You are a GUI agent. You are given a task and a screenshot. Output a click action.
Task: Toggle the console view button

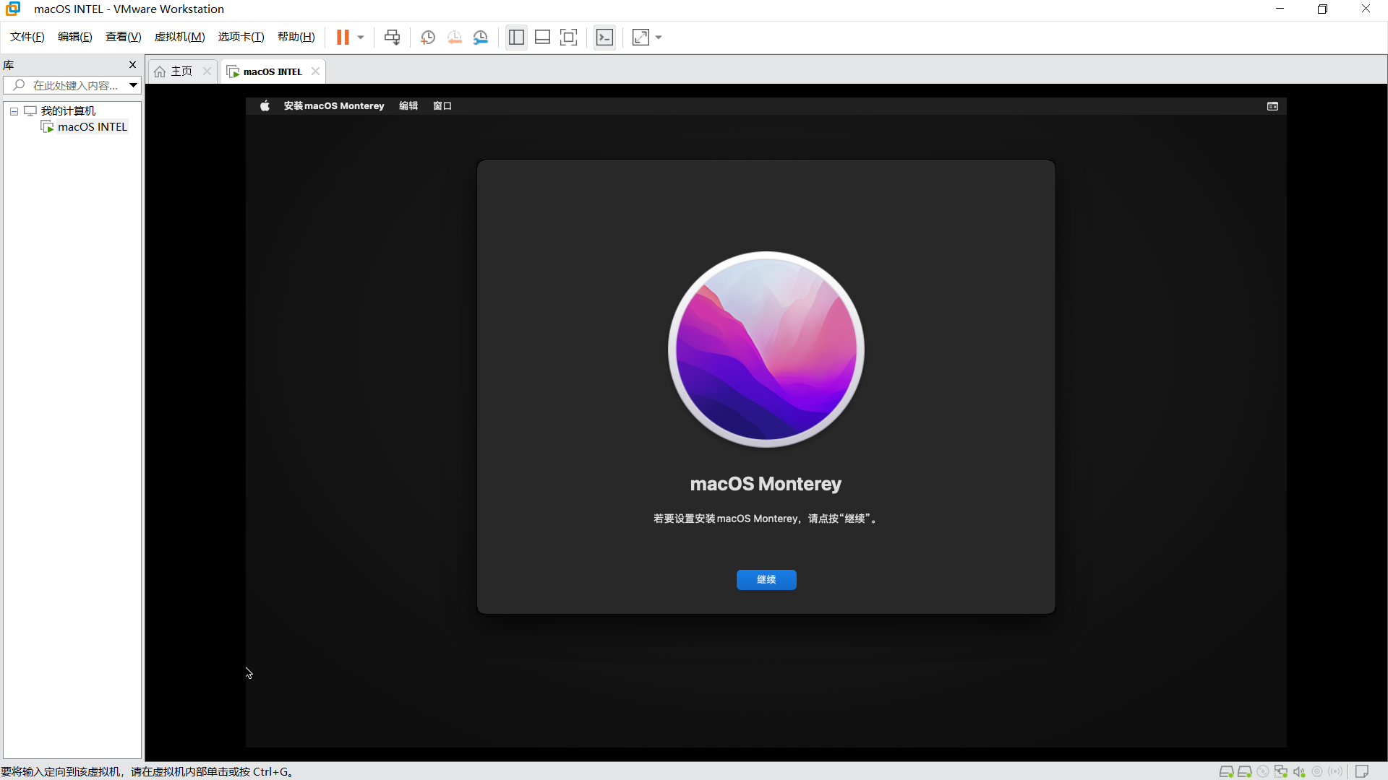[604, 38]
